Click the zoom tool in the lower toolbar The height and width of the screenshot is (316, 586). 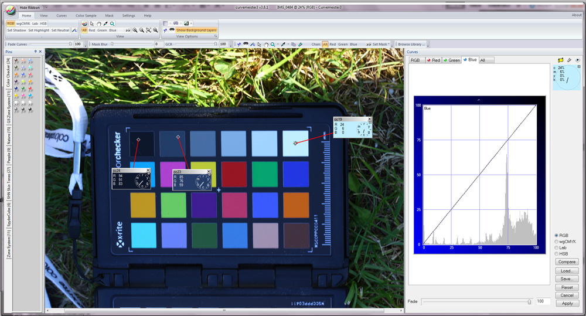(273, 44)
